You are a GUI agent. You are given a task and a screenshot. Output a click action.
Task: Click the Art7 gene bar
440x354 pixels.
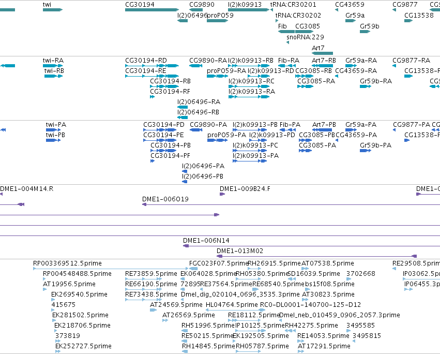(323, 53)
